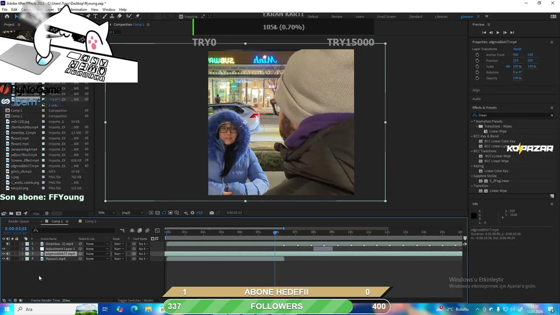The image size is (560, 315).
Task: Open the 50% magnification dropdown
Action: pyautogui.click(x=107, y=213)
